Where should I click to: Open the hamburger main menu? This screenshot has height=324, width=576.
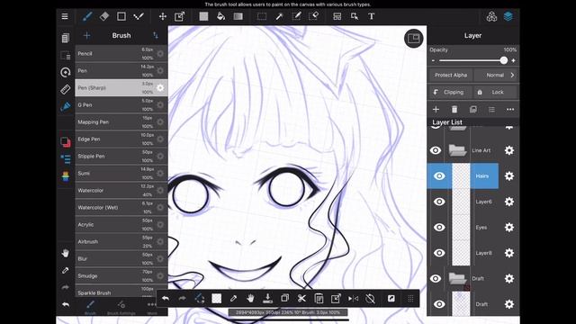[x=65, y=16]
